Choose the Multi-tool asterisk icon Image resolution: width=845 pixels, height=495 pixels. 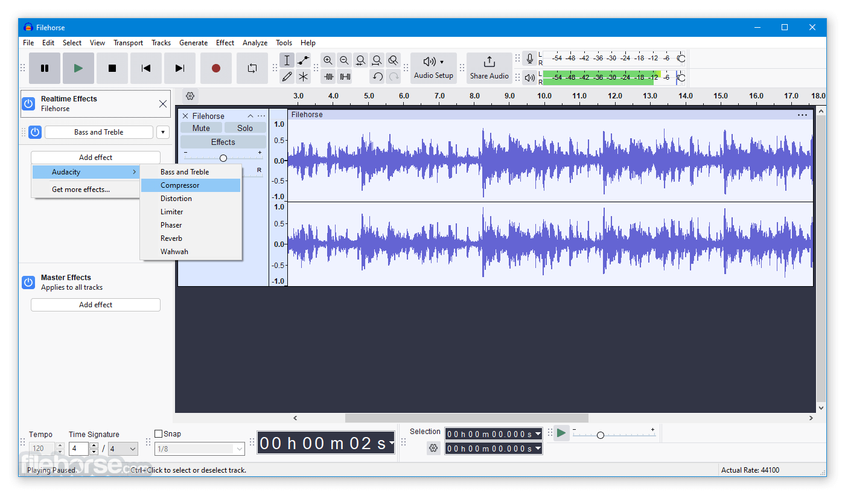303,77
